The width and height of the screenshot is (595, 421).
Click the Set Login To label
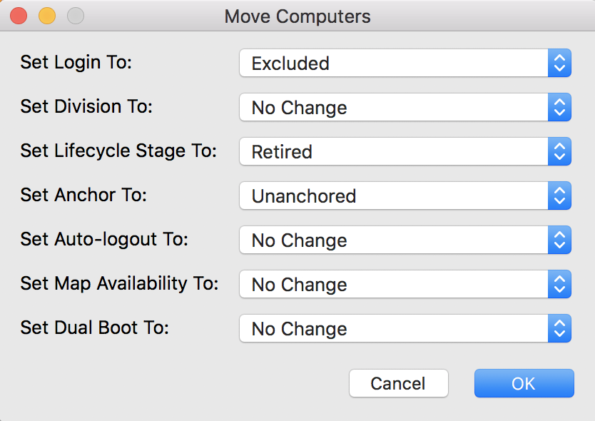76,62
